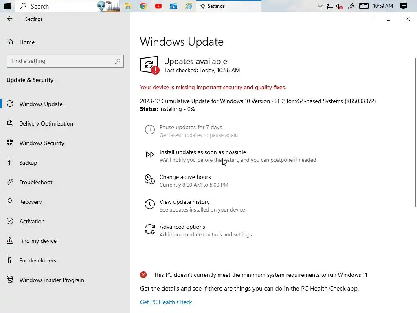Click the muted volume tray icon

tap(339, 6)
